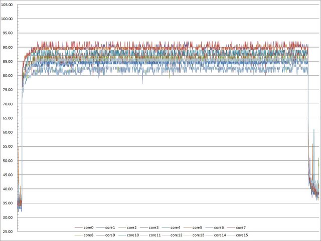Click the core7 legend entry
This screenshot has width=321, height=241.
(242, 227)
